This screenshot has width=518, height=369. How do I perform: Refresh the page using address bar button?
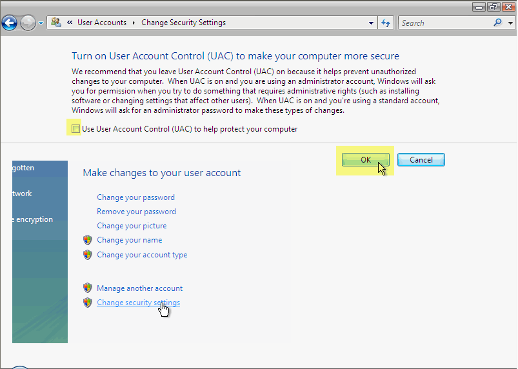coord(386,23)
